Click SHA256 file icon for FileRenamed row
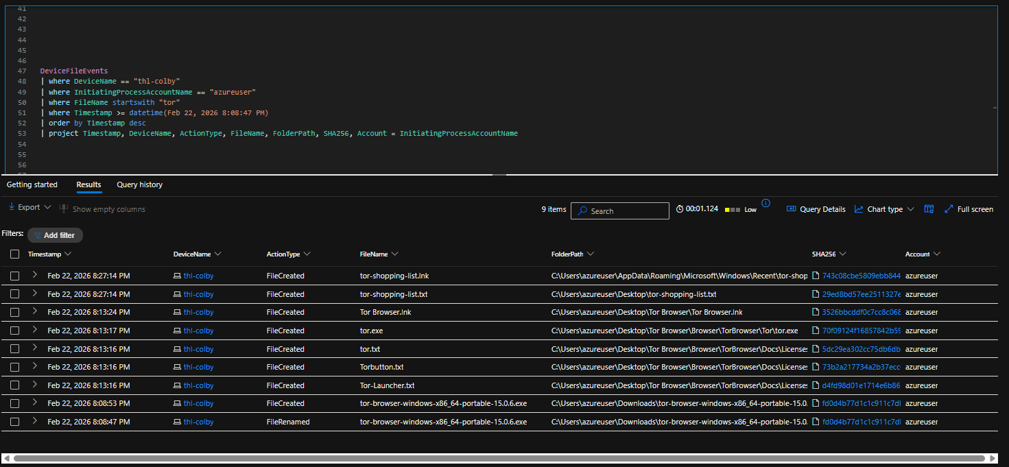The image size is (1009, 467). [816, 422]
